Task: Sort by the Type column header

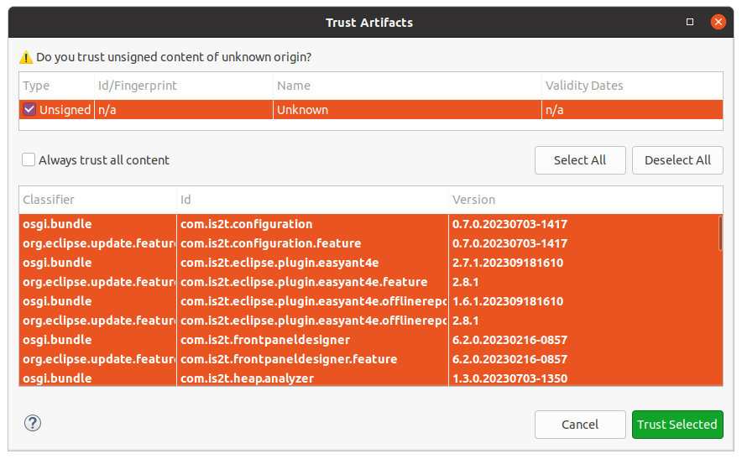Action: (57, 86)
